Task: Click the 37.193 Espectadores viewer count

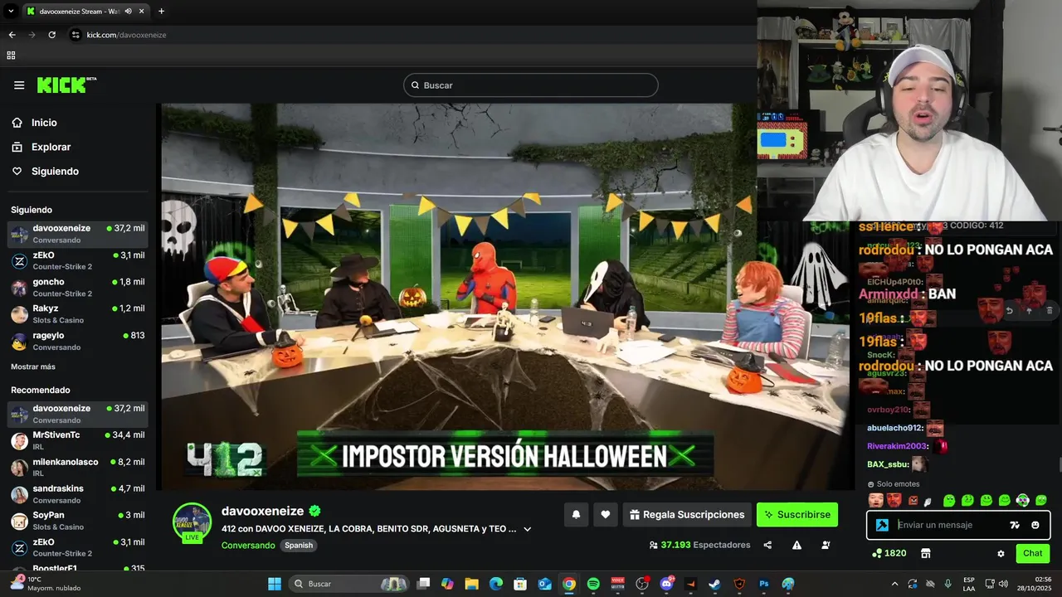Action: point(699,545)
